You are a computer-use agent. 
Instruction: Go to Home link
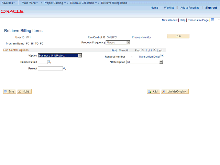tap(154, 8)
